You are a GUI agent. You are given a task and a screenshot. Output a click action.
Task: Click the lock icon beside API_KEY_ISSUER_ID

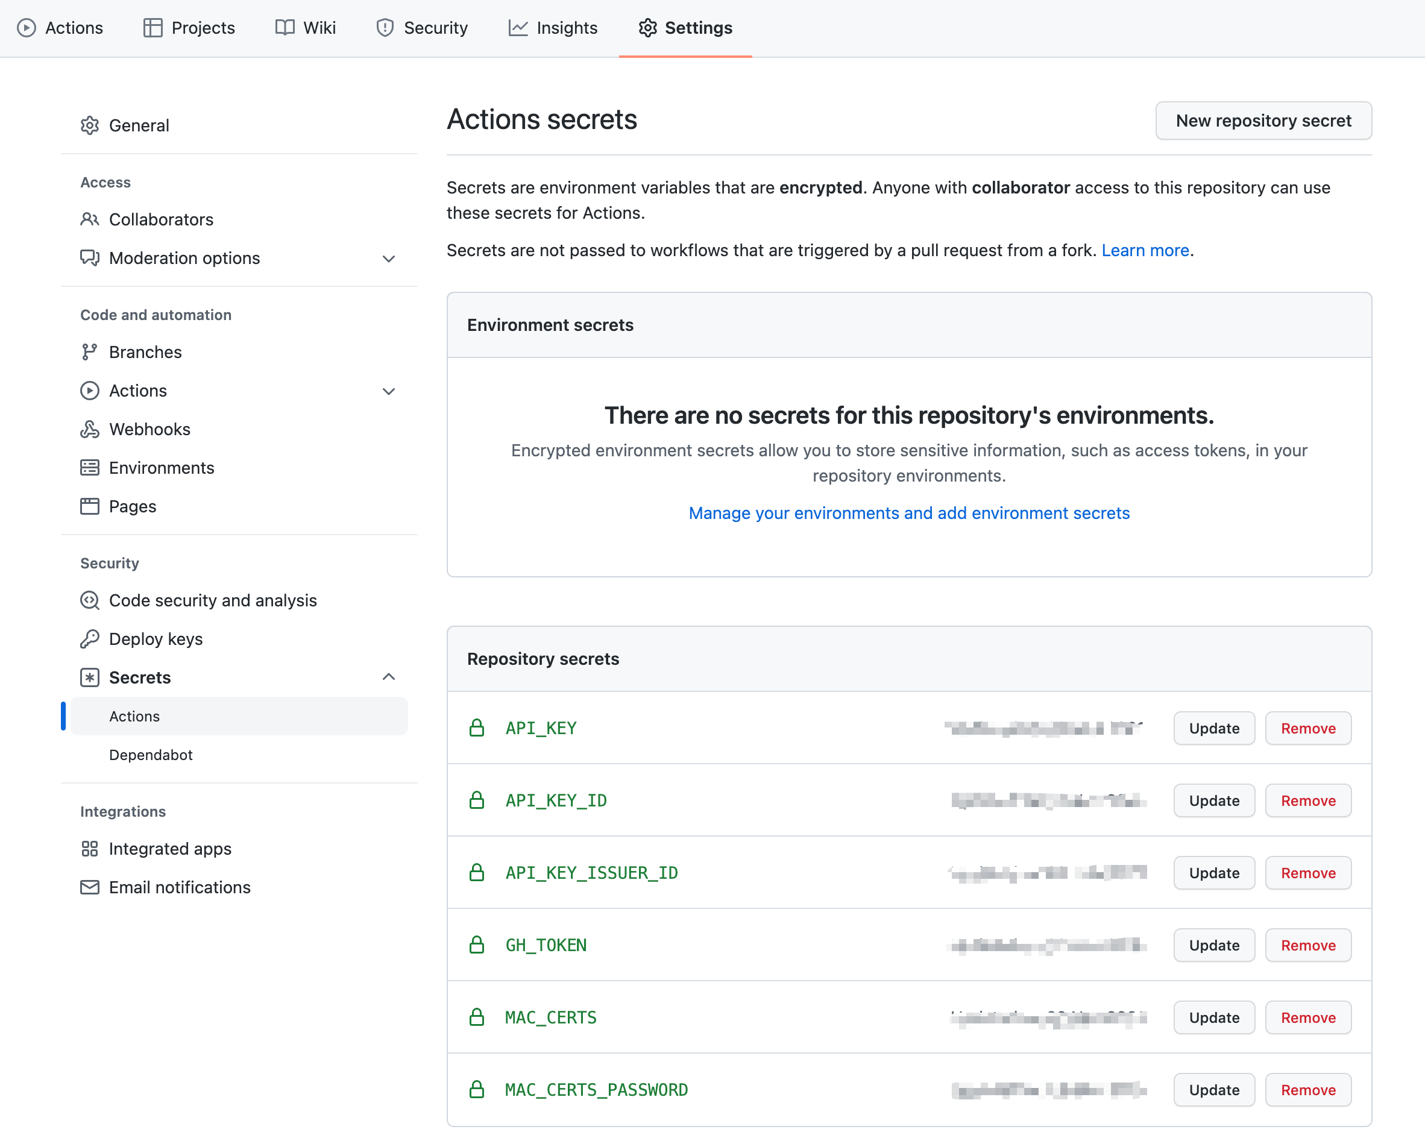click(x=477, y=872)
